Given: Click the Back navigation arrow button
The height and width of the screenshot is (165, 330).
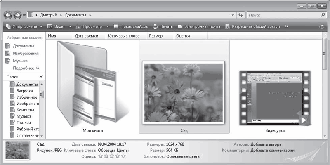Looking at the screenshot, I should 8,15.
